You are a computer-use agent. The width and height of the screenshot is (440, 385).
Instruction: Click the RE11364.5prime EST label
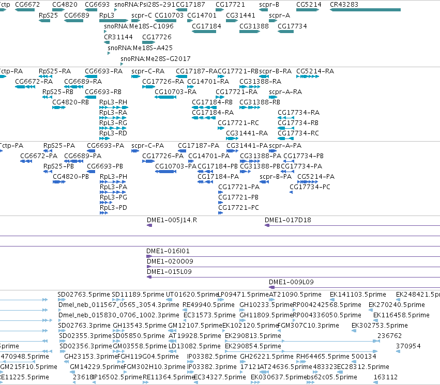pyautogui.click(x=169, y=377)
